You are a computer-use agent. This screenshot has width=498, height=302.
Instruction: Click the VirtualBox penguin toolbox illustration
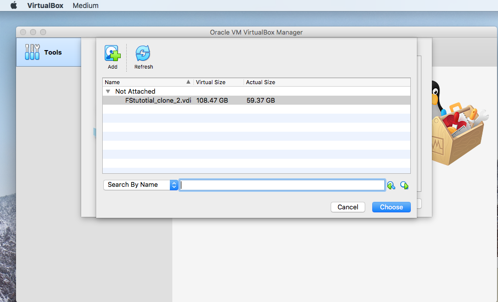coord(457,125)
